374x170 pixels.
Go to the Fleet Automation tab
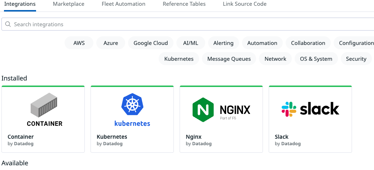(123, 4)
